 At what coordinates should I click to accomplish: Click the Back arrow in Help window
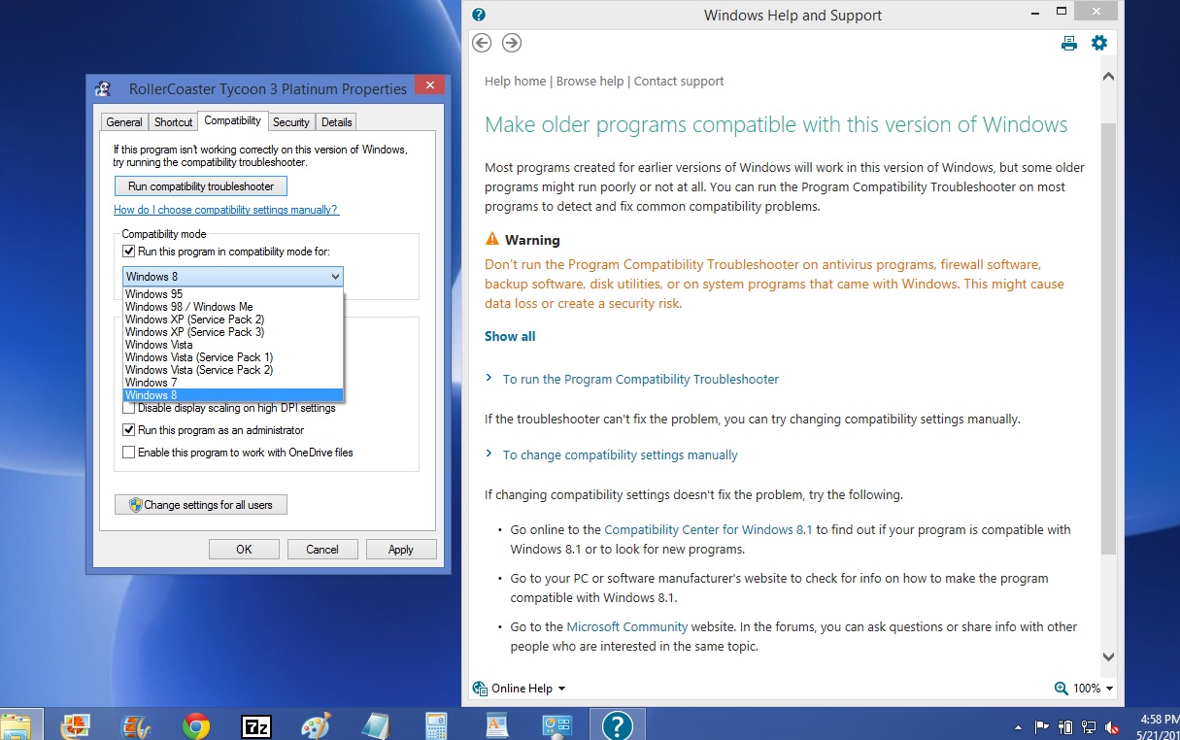(481, 43)
